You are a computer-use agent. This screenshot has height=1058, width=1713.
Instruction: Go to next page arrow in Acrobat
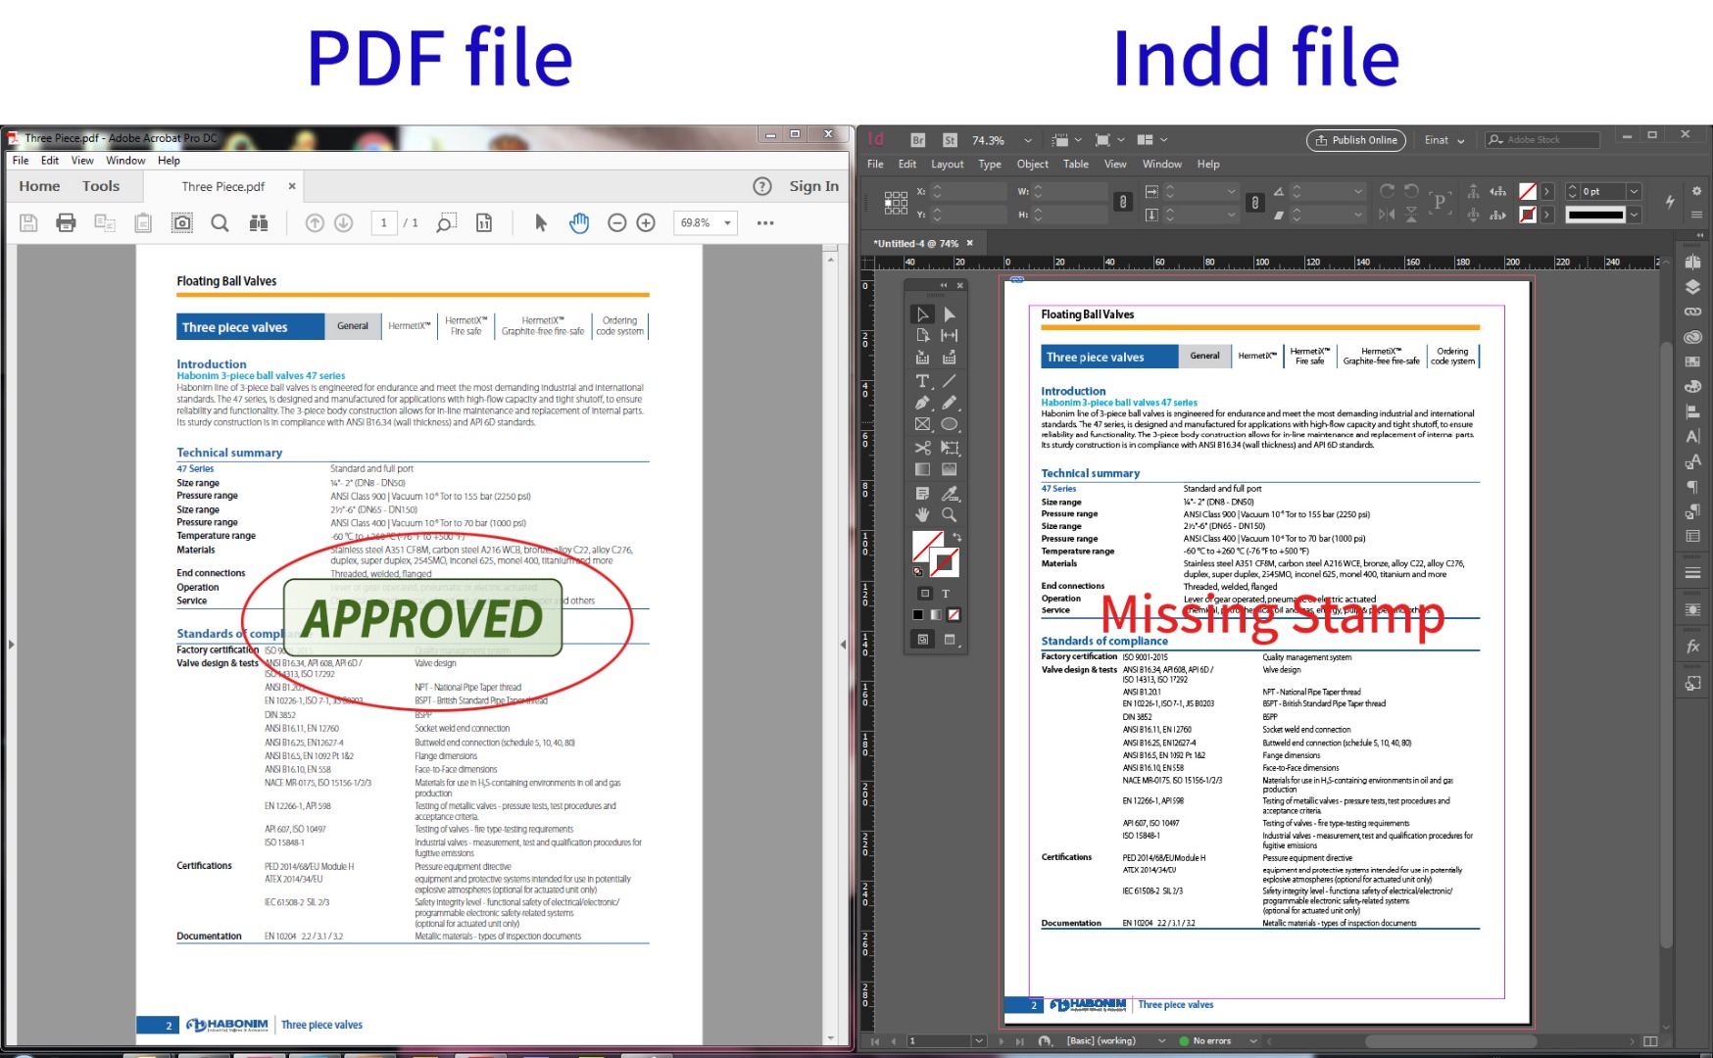coord(344,223)
